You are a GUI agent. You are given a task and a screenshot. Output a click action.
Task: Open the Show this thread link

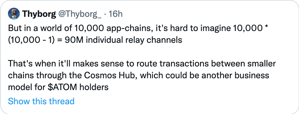point(41,101)
